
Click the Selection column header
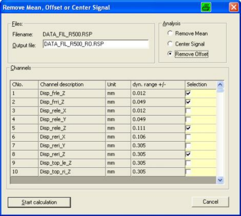point(201,84)
